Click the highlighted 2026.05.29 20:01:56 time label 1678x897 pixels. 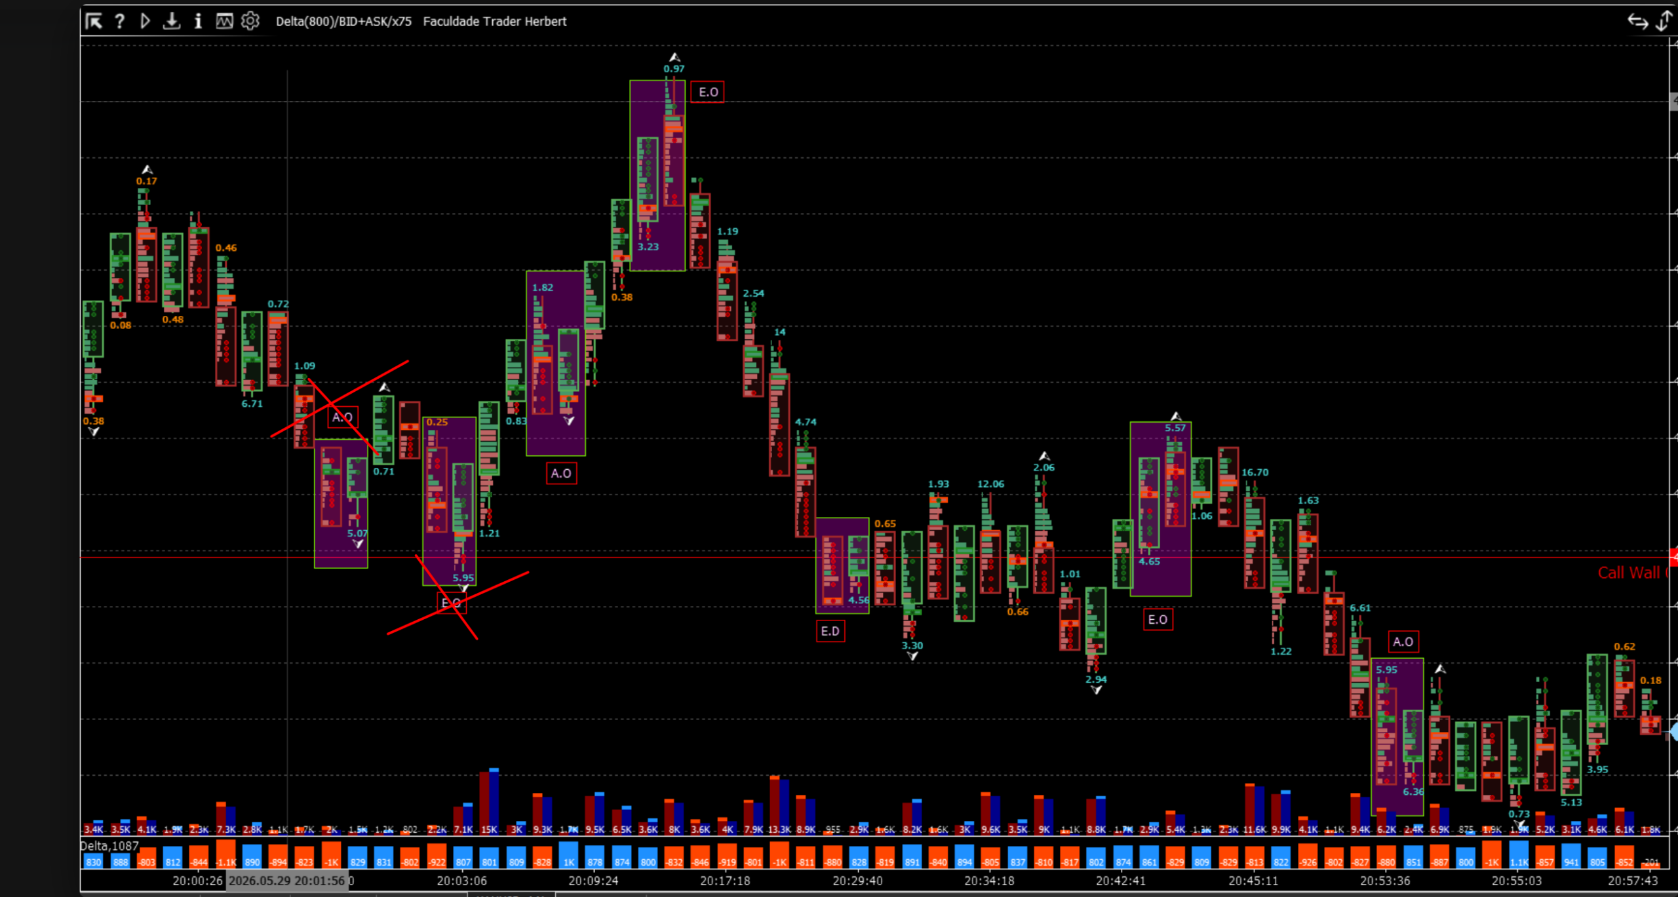287,881
